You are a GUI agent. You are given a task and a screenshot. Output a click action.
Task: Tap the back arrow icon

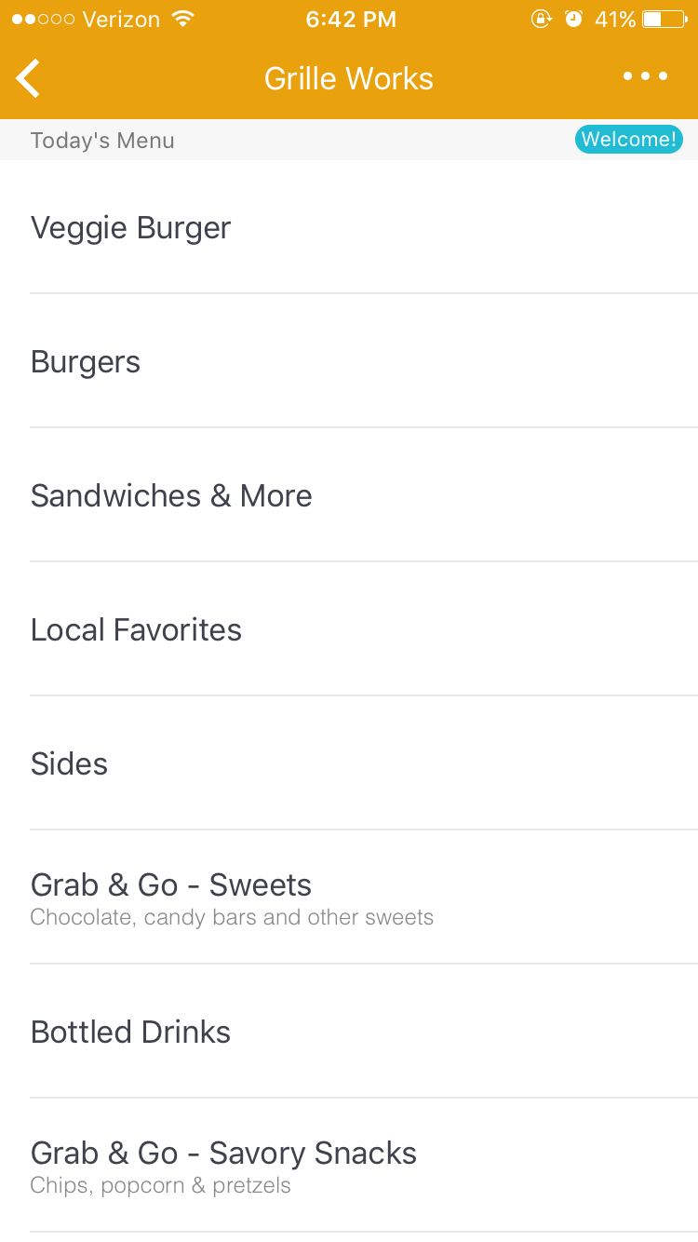point(28,78)
